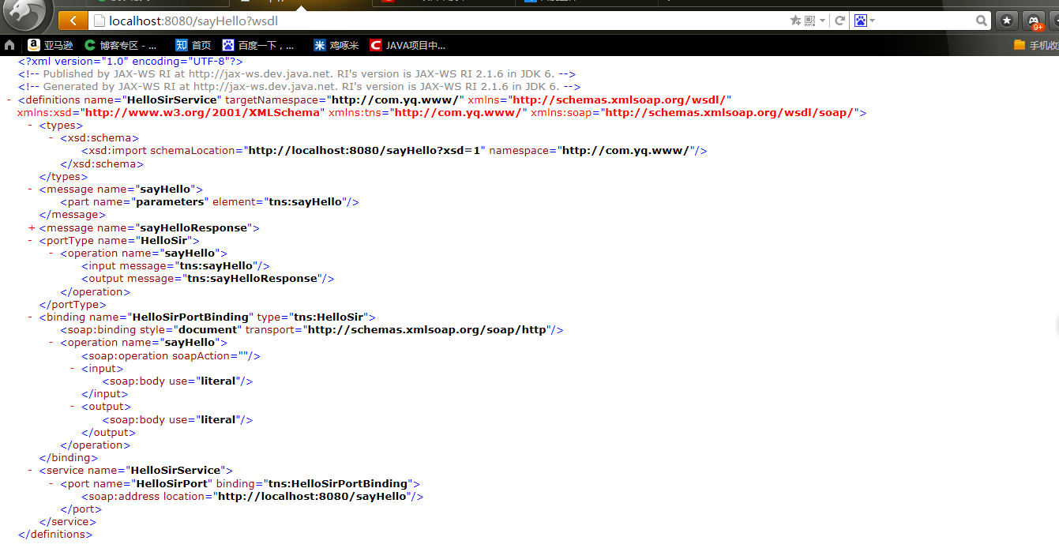Open the JAVA项目中 bookmark
The width and height of the screenshot is (1059, 552).
[x=407, y=45]
